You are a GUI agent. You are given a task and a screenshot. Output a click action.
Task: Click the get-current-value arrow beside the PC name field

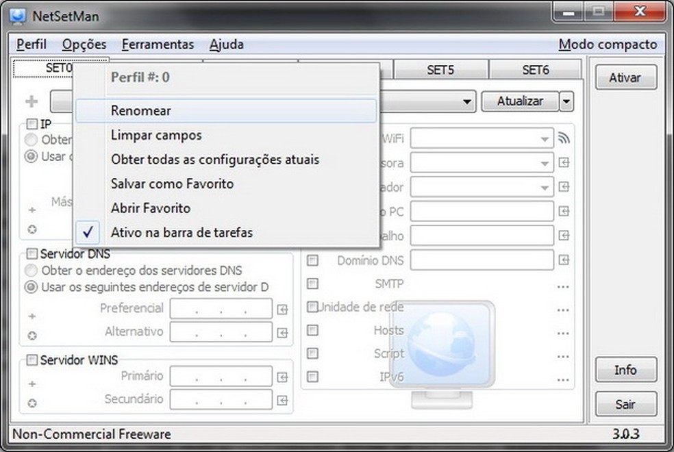(x=564, y=211)
